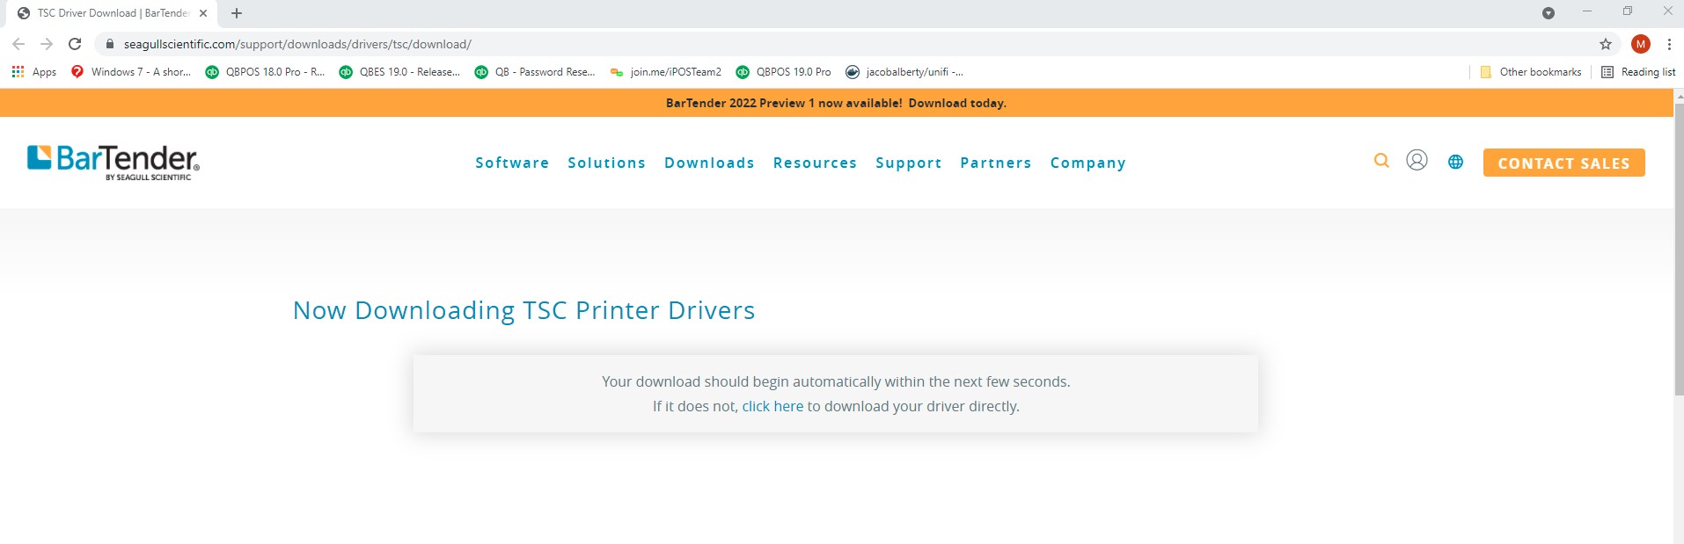Click 'Now Downloading TSC Printer Drivers' heading
This screenshot has height=544, width=1684.
pos(524,310)
